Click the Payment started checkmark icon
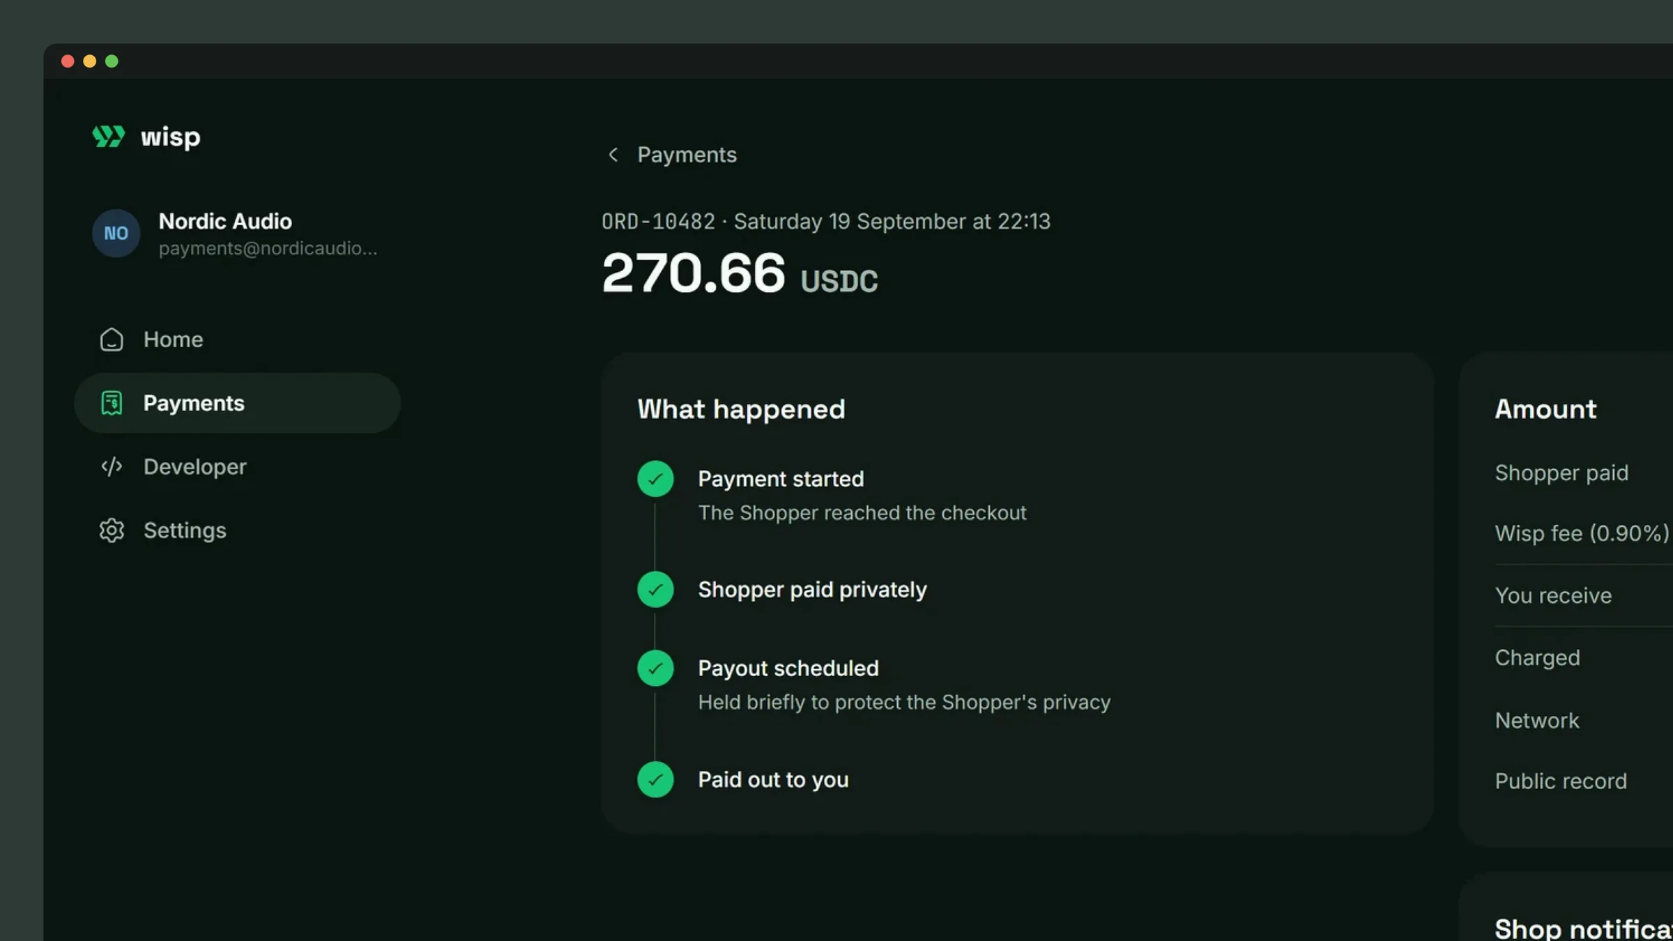 point(655,479)
